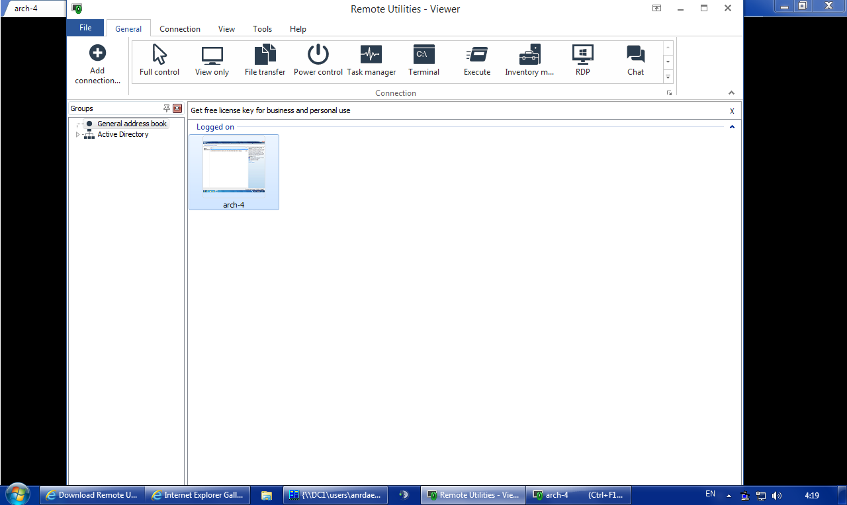The height and width of the screenshot is (505, 847).
Task: Switch to the arch-4 taskbar window
Action: [579, 494]
